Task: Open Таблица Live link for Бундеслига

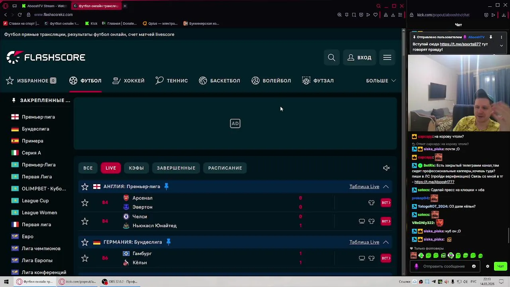Action: 364,242
